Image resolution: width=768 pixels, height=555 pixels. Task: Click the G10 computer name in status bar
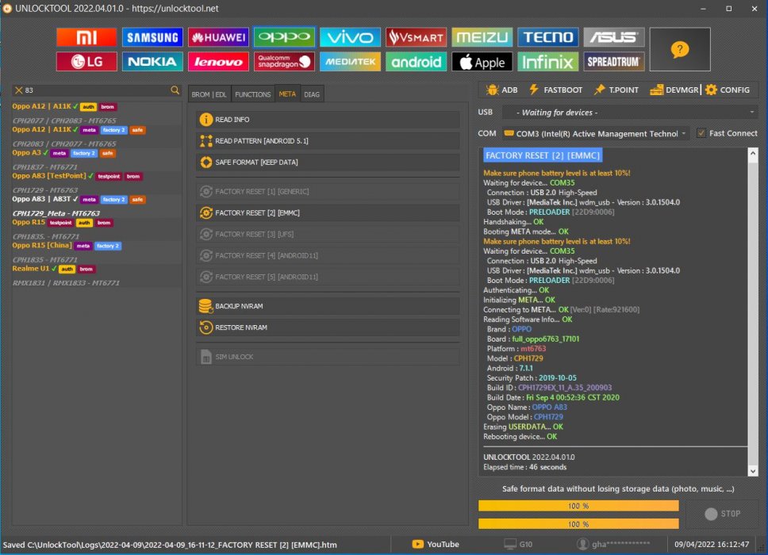[518, 544]
